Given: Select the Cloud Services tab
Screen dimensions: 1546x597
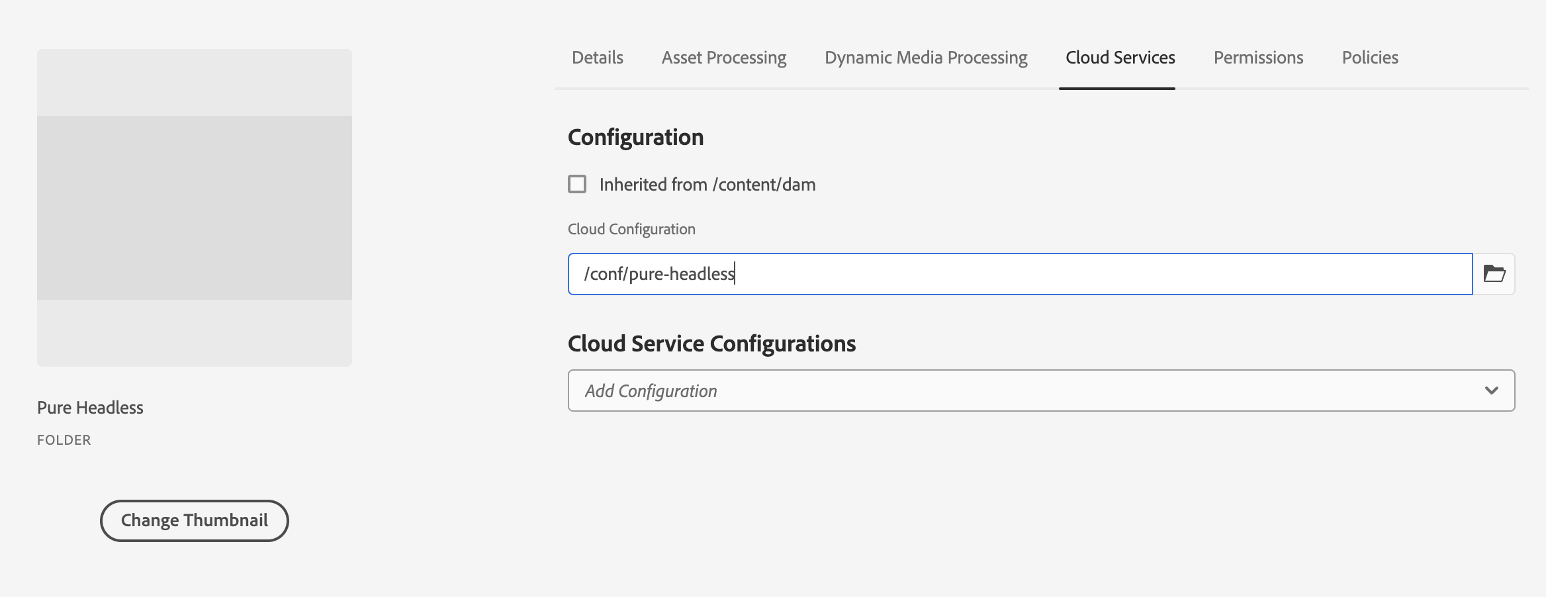Looking at the screenshot, I should [x=1120, y=58].
